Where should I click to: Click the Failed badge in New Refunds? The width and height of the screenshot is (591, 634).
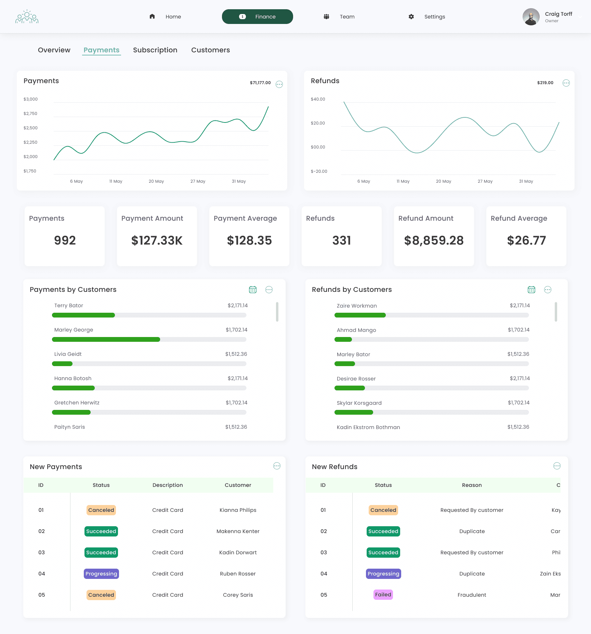tap(383, 595)
